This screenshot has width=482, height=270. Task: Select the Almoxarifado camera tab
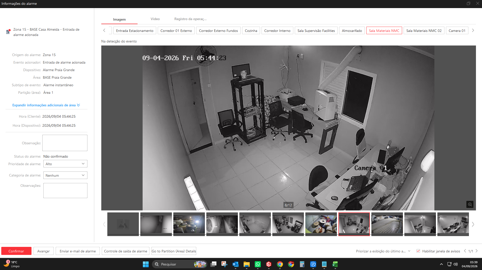pyautogui.click(x=352, y=30)
